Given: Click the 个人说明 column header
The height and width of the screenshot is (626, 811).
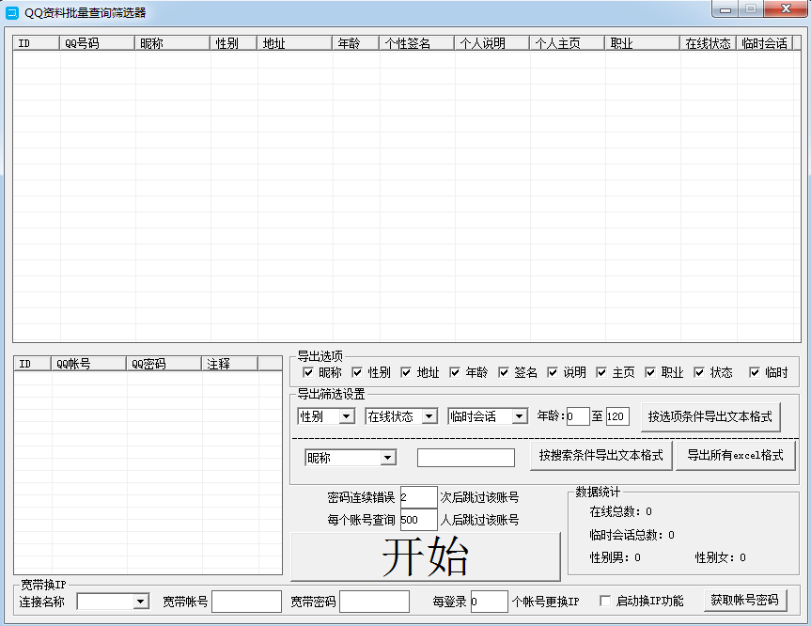Looking at the screenshot, I should click(491, 43).
